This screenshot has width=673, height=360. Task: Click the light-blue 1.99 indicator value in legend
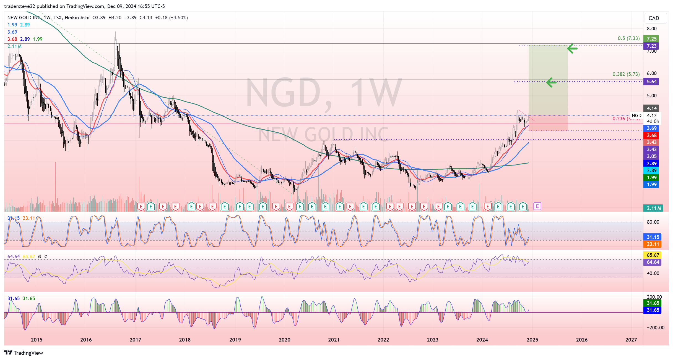tap(12, 25)
